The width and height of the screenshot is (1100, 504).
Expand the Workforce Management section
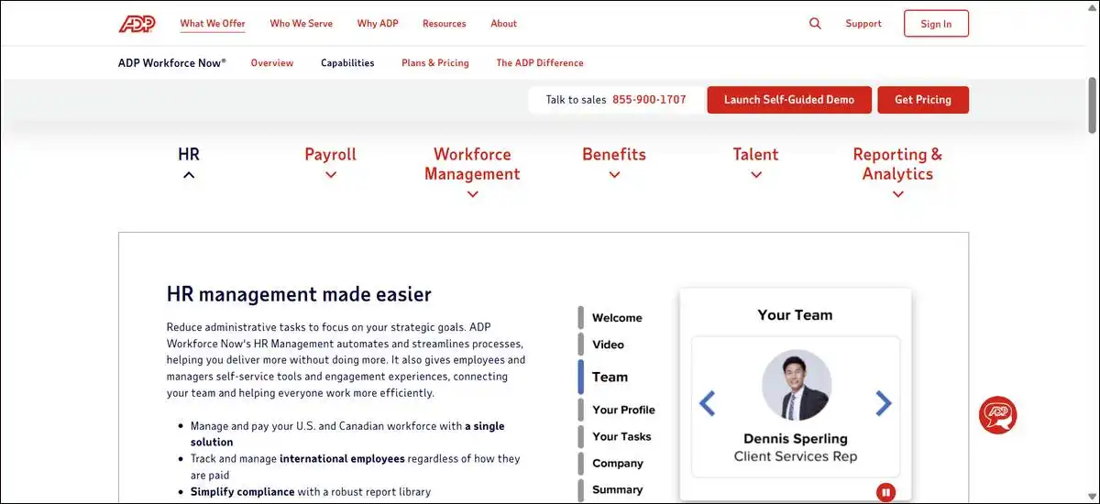[x=472, y=173]
